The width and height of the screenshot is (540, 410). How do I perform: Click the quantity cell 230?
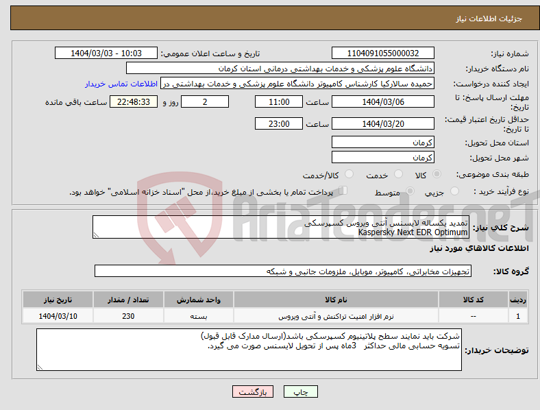(128, 316)
